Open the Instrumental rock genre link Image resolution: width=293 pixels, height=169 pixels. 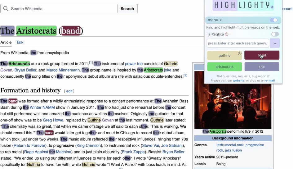(x=230, y=145)
